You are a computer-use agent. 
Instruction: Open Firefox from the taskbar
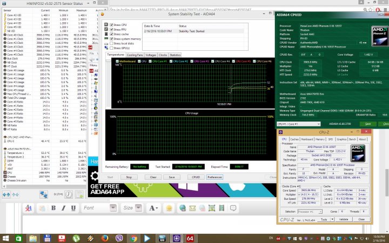tap(105, 239)
